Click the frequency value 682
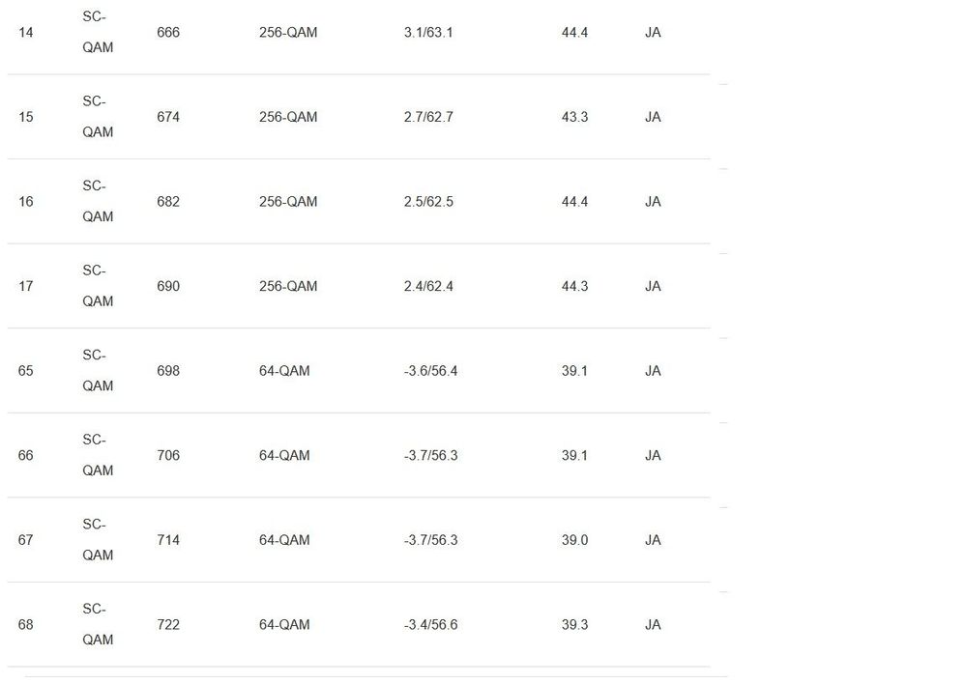The image size is (966, 684). click(x=168, y=202)
